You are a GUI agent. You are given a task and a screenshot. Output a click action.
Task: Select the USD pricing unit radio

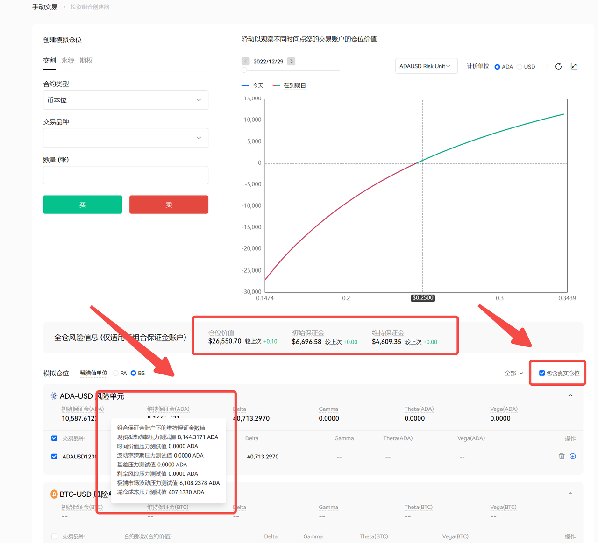coord(520,67)
